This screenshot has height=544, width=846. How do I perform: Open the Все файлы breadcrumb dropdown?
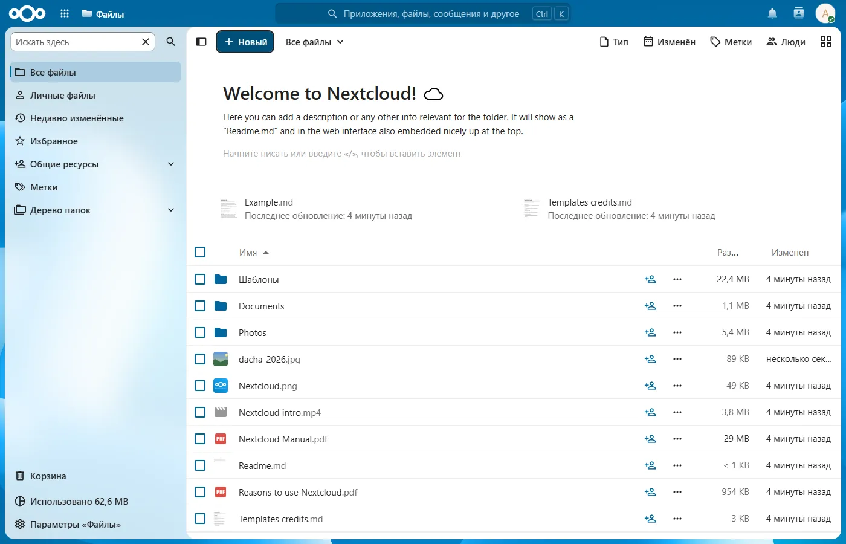click(314, 42)
